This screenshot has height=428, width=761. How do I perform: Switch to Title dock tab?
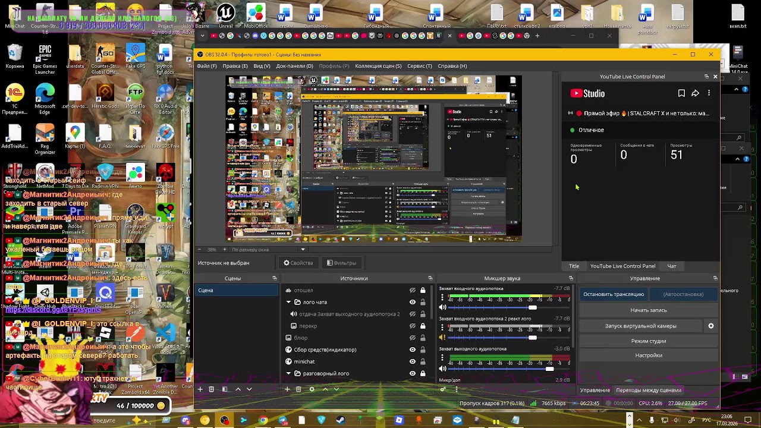click(574, 266)
